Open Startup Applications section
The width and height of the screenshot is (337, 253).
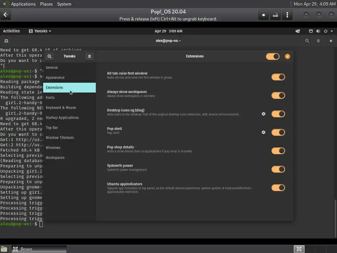point(69,118)
